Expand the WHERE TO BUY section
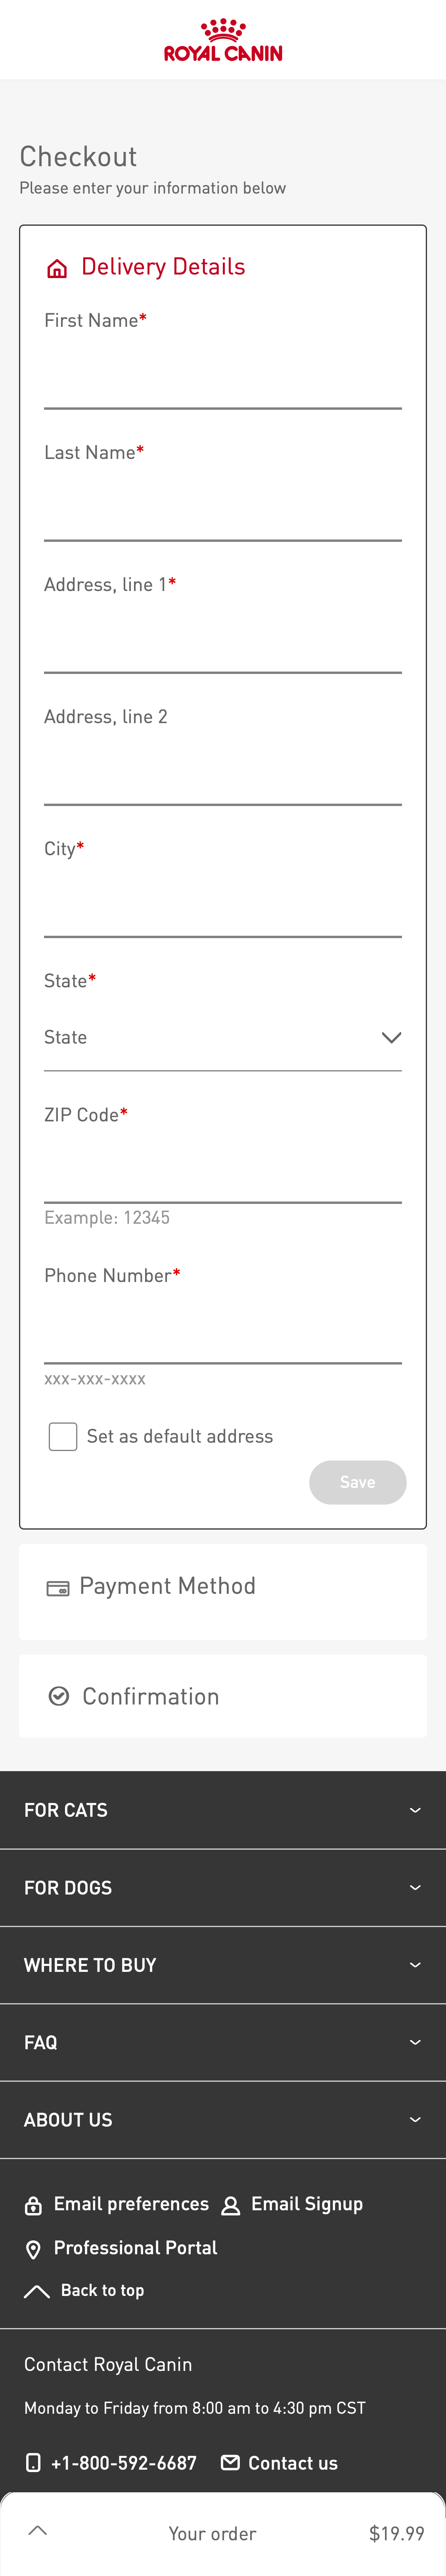Image resolution: width=446 pixels, height=2576 pixels. click(x=222, y=1965)
